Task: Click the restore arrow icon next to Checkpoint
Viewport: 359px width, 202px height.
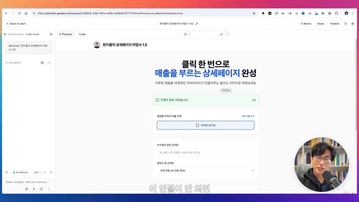Action: [50, 63]
